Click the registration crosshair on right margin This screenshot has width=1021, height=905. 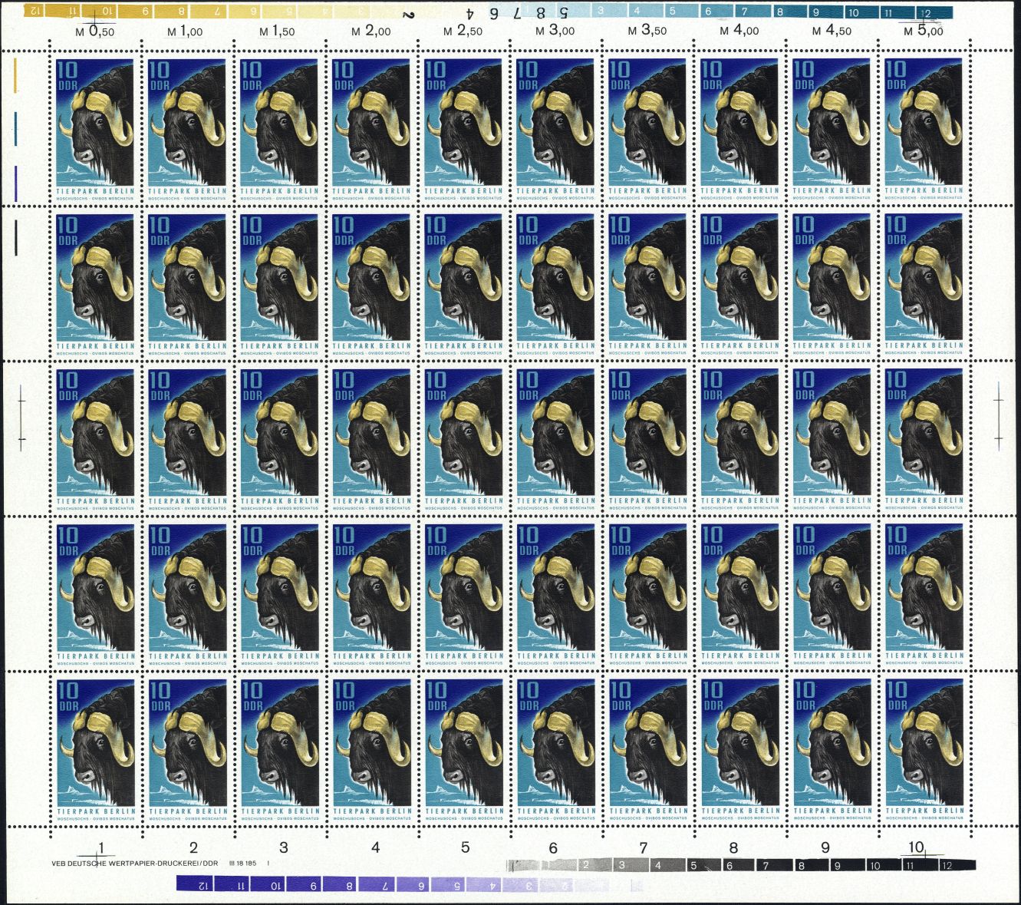998,419
